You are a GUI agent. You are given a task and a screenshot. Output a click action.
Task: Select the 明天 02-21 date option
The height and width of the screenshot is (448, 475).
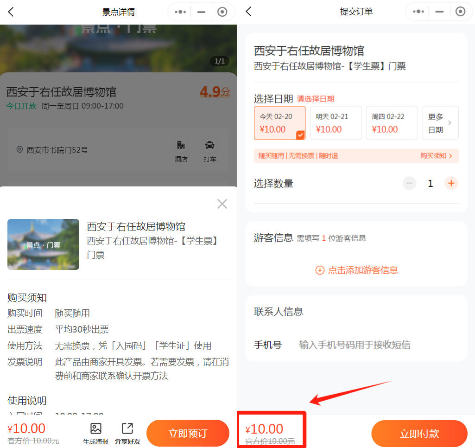(336, 123)
